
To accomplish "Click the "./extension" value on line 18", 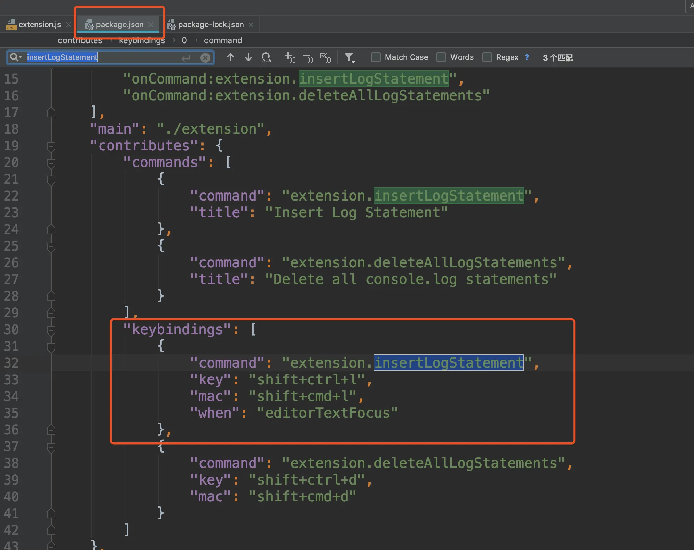I will click(211, 129).
